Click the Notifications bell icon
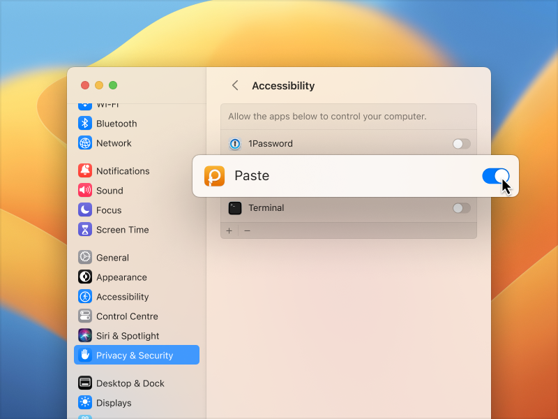Viewport: 558px width, 419px height. click(84, 170)
